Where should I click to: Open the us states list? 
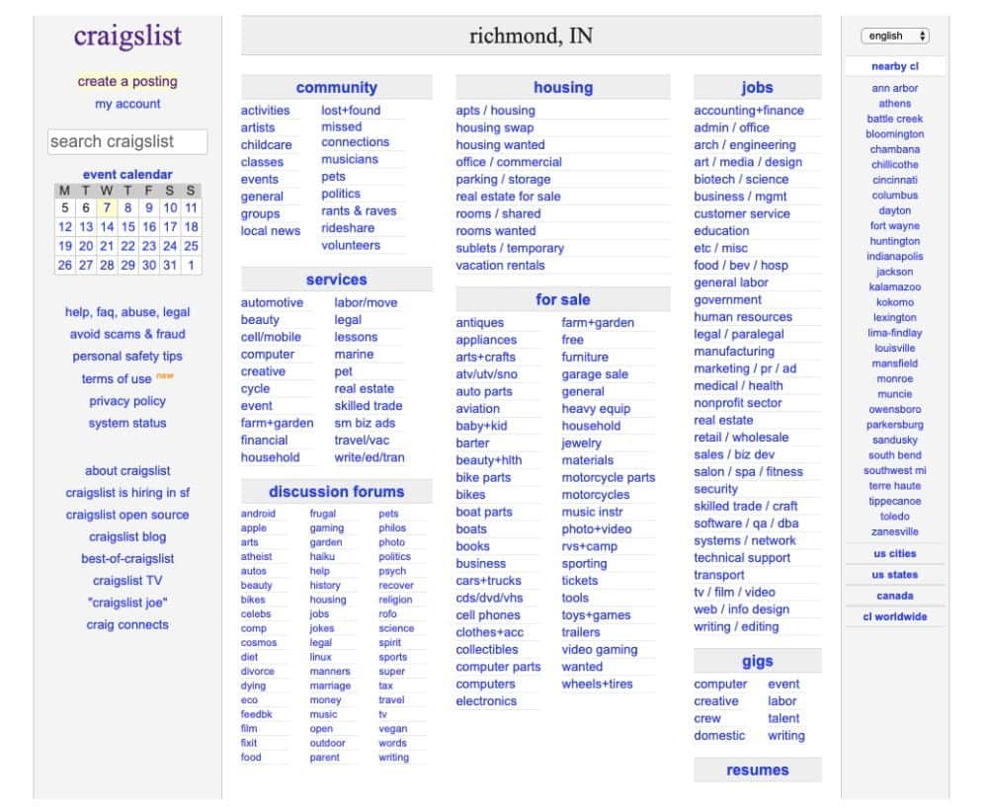tap(894, 574)
